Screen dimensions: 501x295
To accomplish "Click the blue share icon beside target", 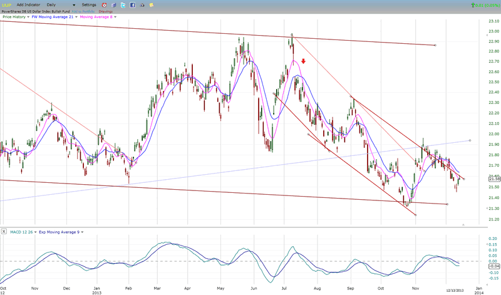I will pos(113,4).
